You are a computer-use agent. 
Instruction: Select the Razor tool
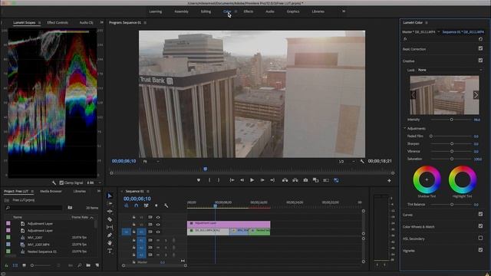point(110,219)
